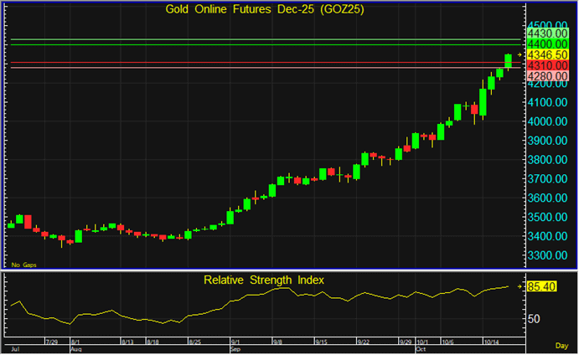Image resolution: width=579 pixels, height=355 pixels.
Task: Click the yellow arrow beside RSI value
Action: (x=520, y=286)
